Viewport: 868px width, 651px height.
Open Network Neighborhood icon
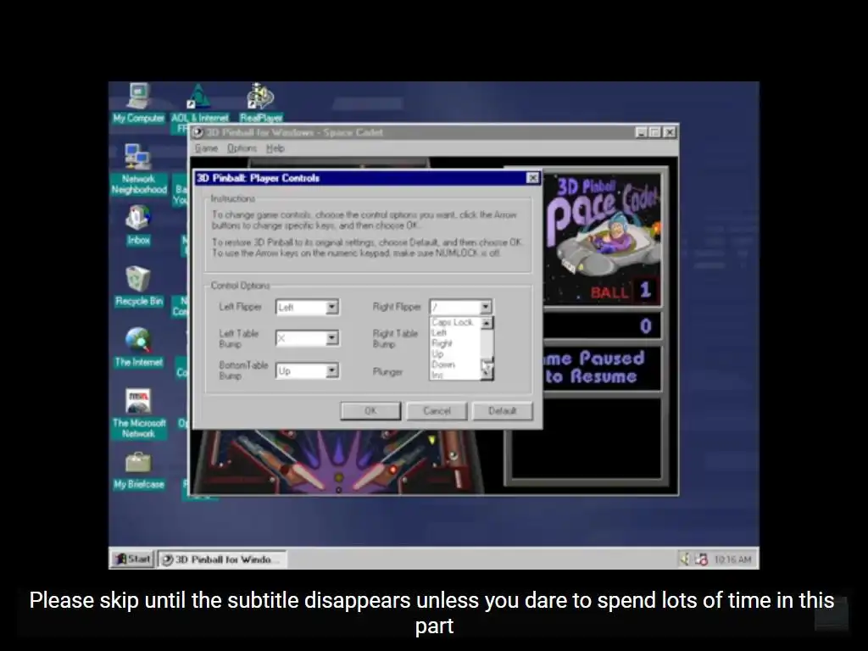click(x=138, y=169)
